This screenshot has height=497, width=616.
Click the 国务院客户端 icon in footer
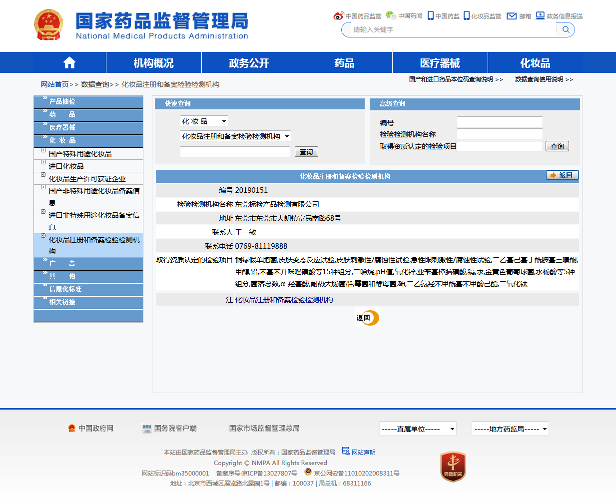pos(147,429)
